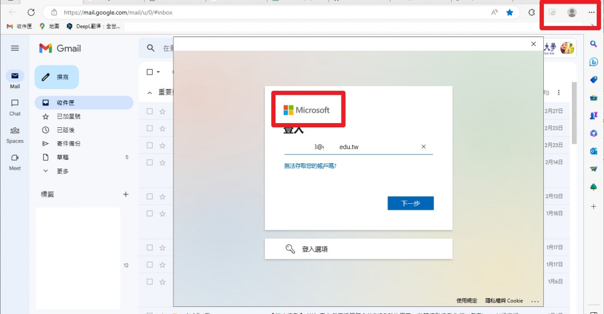The image size is (604, 314).
Task: Open Edge Settings and more menu
Action: tap(592, 12)
